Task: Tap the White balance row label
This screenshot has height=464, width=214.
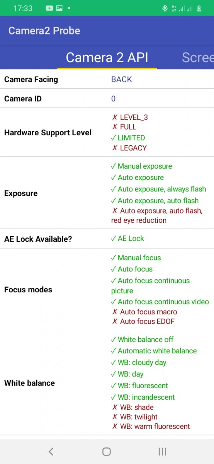Action: pyautogui.click(x=29, y=383)
